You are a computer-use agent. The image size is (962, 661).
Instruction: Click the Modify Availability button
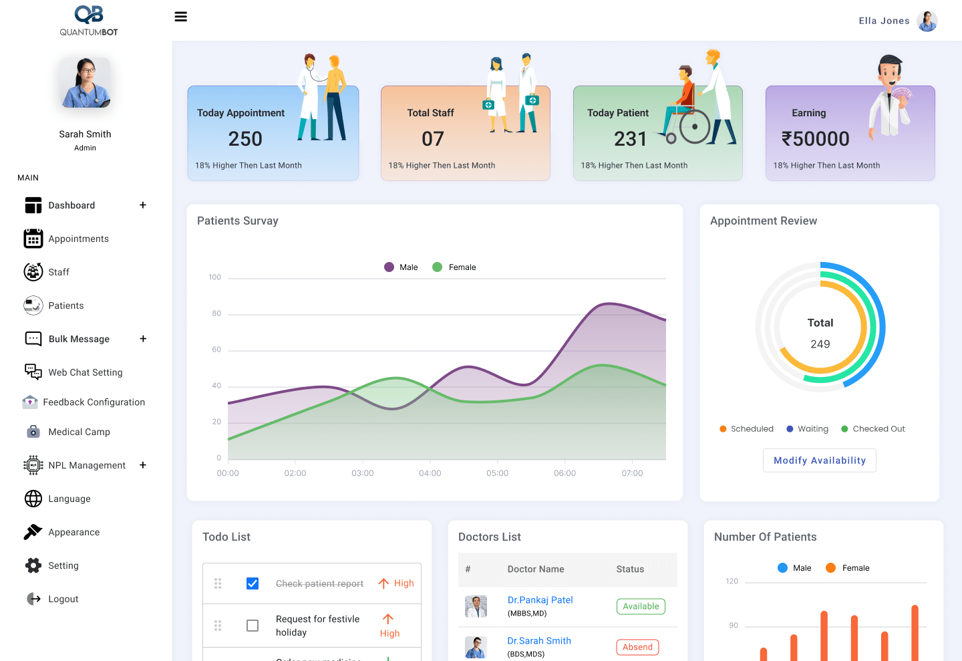pyautogui.click(x=820, y=460)
